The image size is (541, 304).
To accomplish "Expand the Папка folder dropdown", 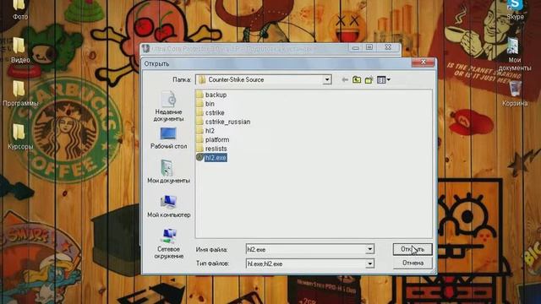I will pos(327,80).
